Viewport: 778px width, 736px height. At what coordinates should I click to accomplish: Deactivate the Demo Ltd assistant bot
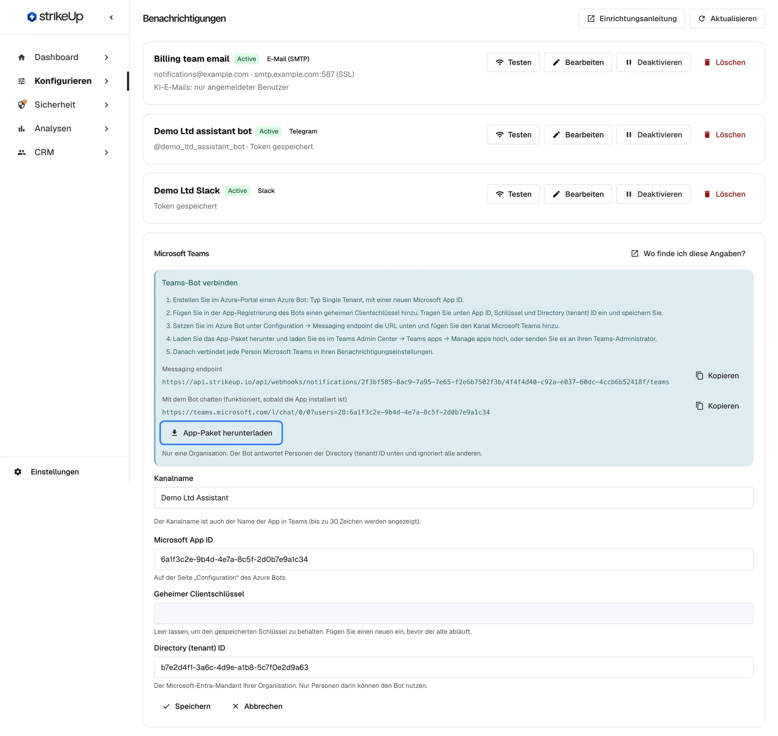click(653, 135)
